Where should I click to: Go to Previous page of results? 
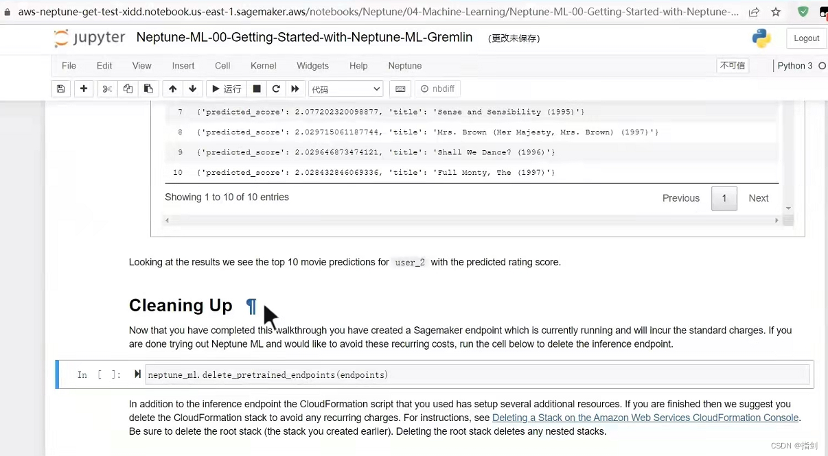pyautogui.click(x=681, y=198)
